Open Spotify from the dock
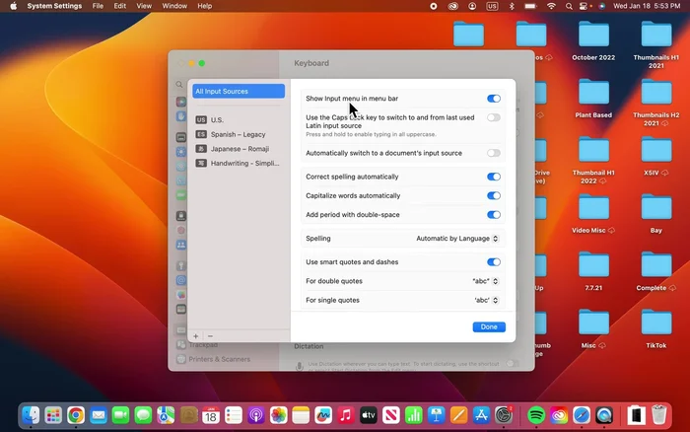Viewport: 690px width, 432px height. 536,415
